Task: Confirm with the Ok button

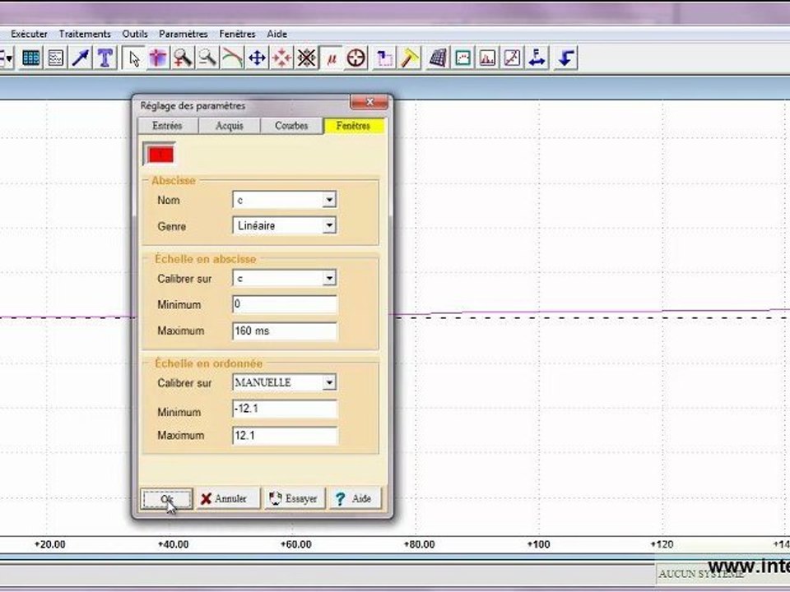Action: click(x=167, y=499)
